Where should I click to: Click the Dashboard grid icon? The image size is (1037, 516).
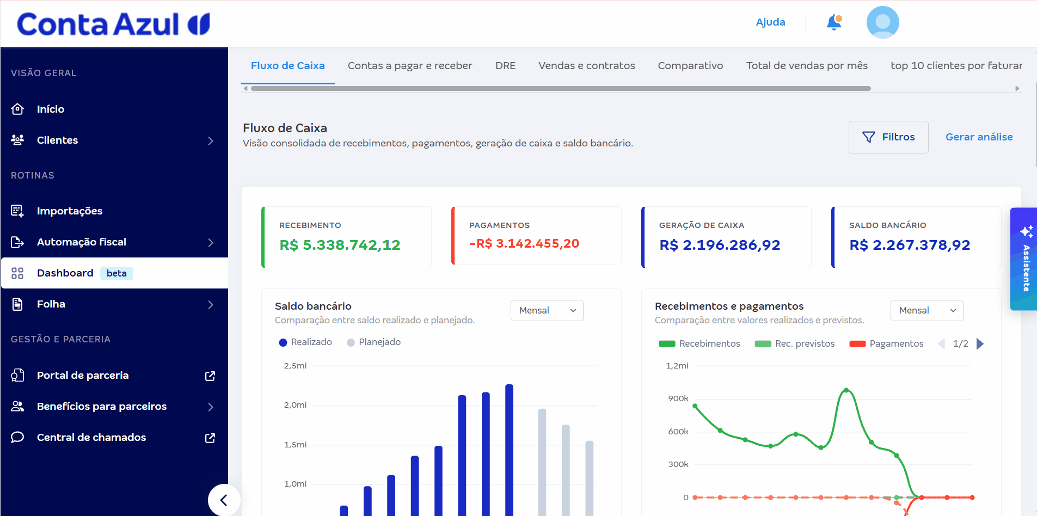17,273
